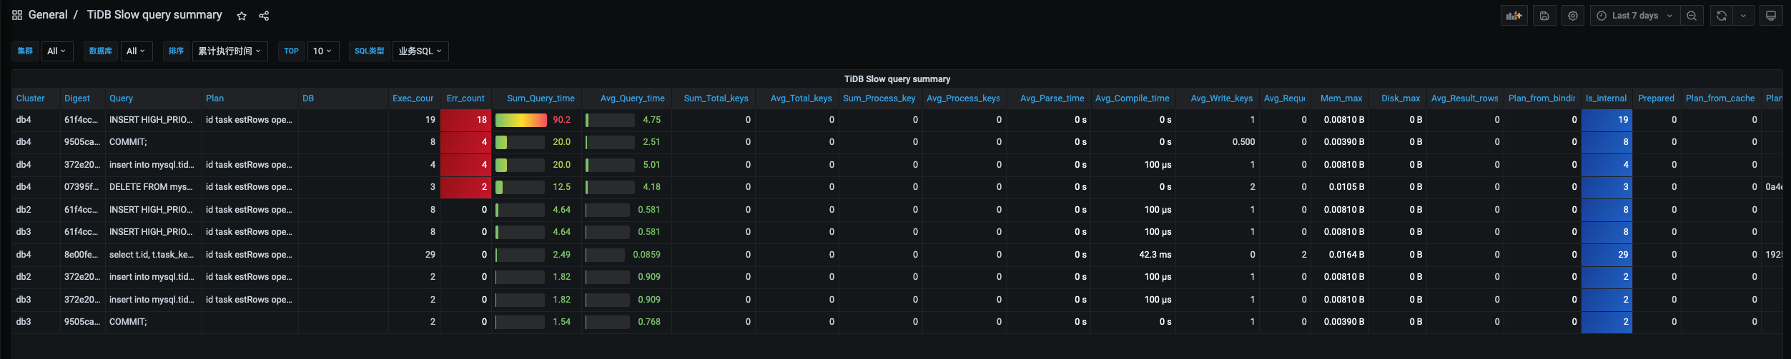Refresh the dashboard
The width and height of the screenshot is (1791, 359).
click(1722, 16)
